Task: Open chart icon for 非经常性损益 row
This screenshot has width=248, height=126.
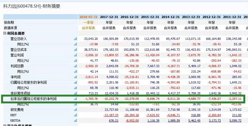Action: [x=75, y=93]
